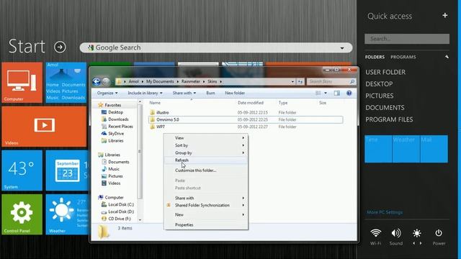Select the Omnimo 5.0 folder row
The height and width of the screenshot is (259, 461).
pos(246,119)
